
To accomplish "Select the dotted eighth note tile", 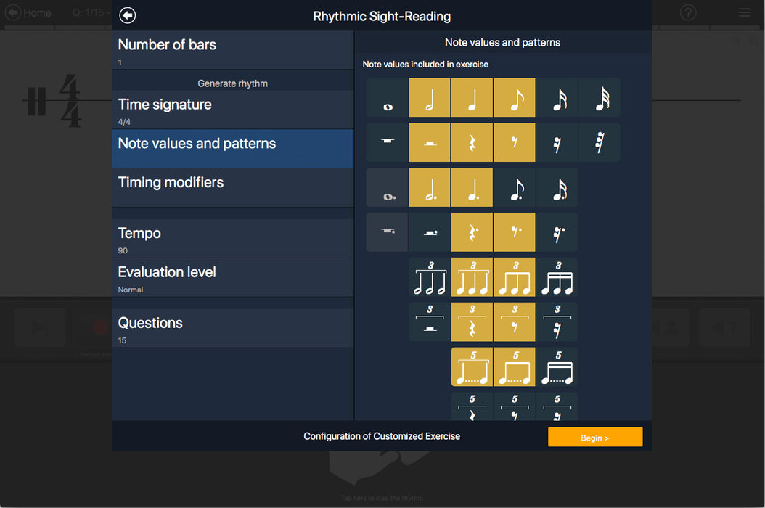I will 515,187.
